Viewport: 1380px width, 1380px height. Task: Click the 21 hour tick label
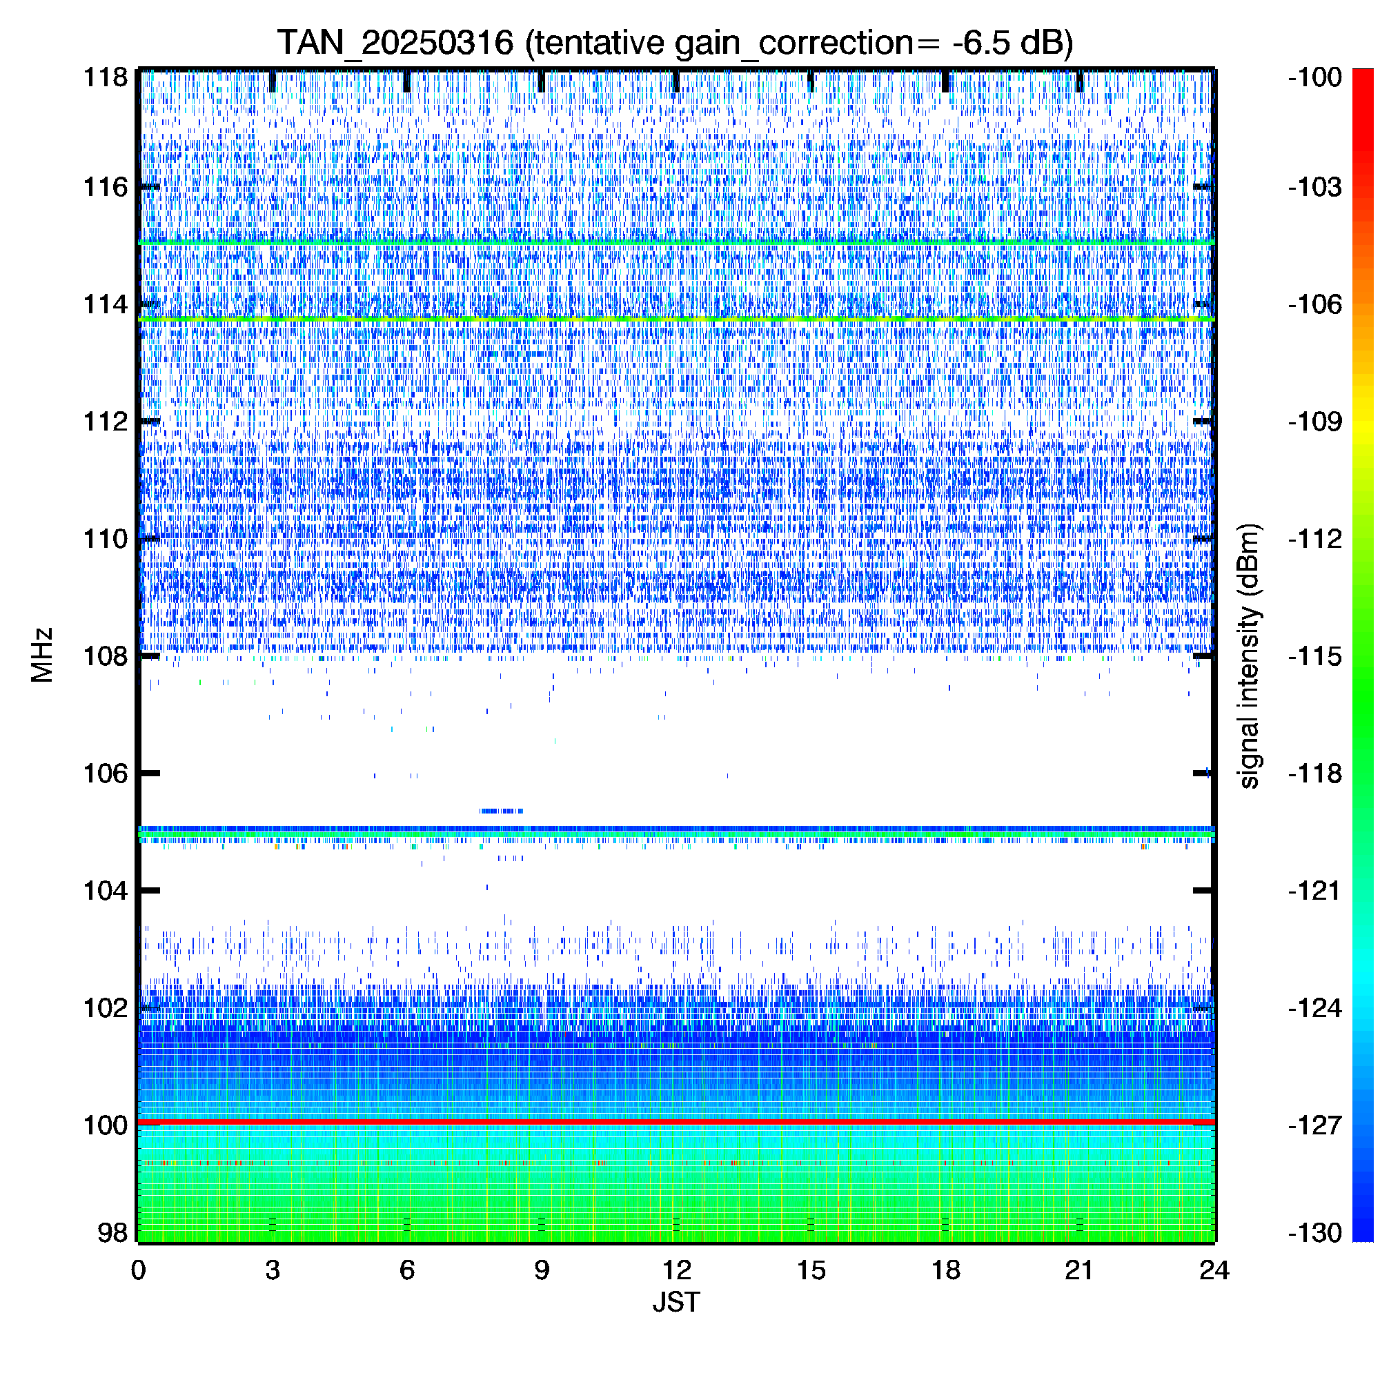point(1079,1270)
